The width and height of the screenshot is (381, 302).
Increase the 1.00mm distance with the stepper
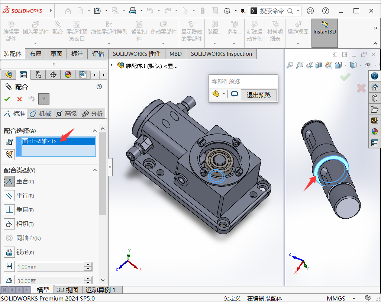point(88,264)
